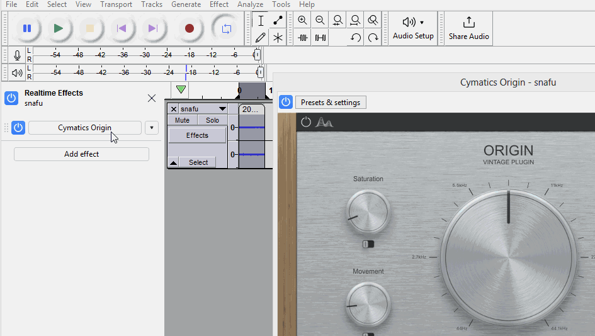Open the View menu
The width and height of the screenshot is (595, 336).
83,4
